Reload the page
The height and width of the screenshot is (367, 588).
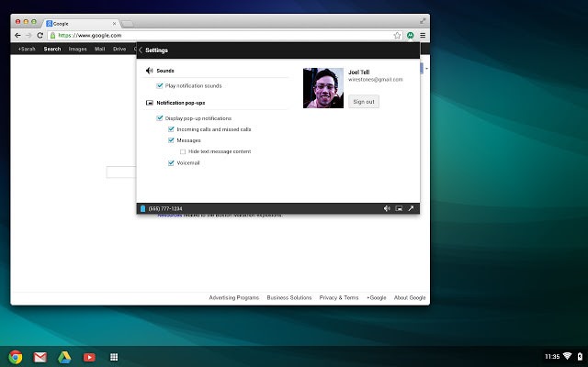(40, 35)
